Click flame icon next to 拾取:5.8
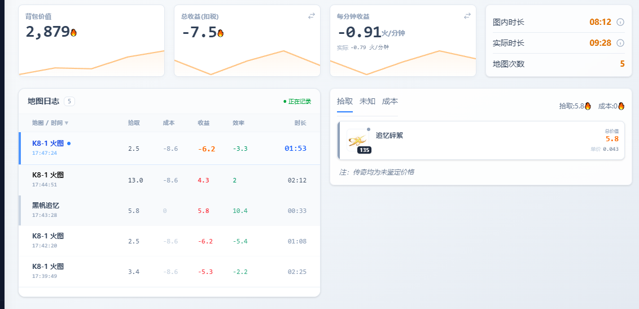This screenshot has height=309, width=639. pos(588,106)
